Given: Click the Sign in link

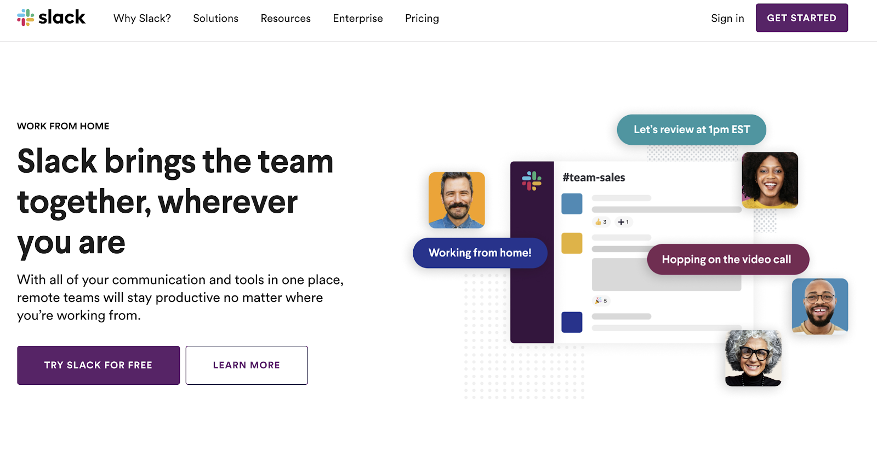Looking at the screenshot, I should coord(727,18).
